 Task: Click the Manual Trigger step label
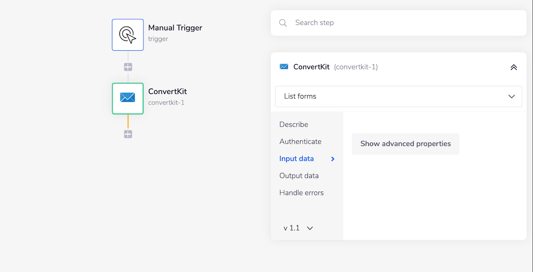point(175,28)
